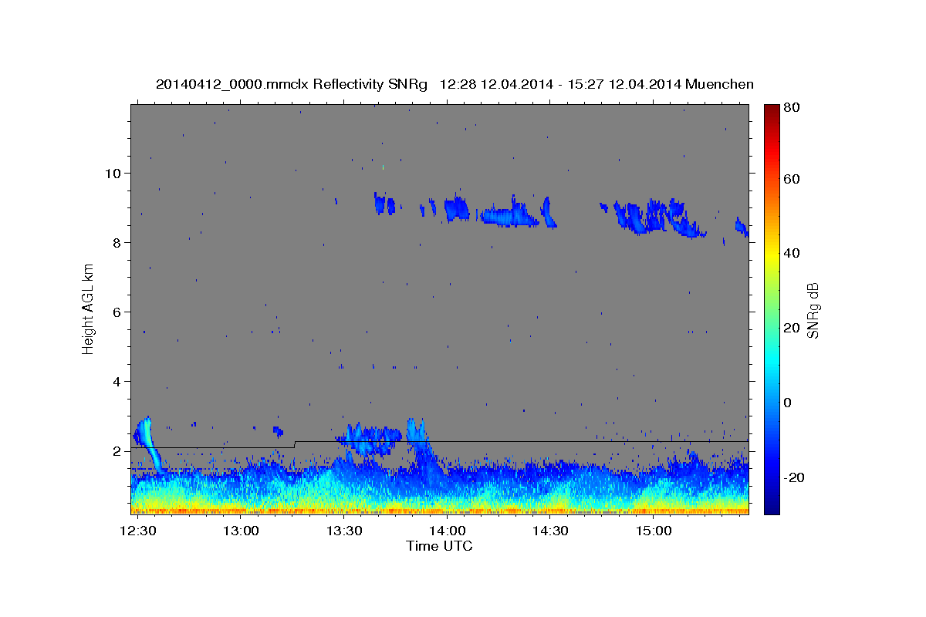
Task: Click the 15:00 time tick label
Action: (x=653, y=531)
